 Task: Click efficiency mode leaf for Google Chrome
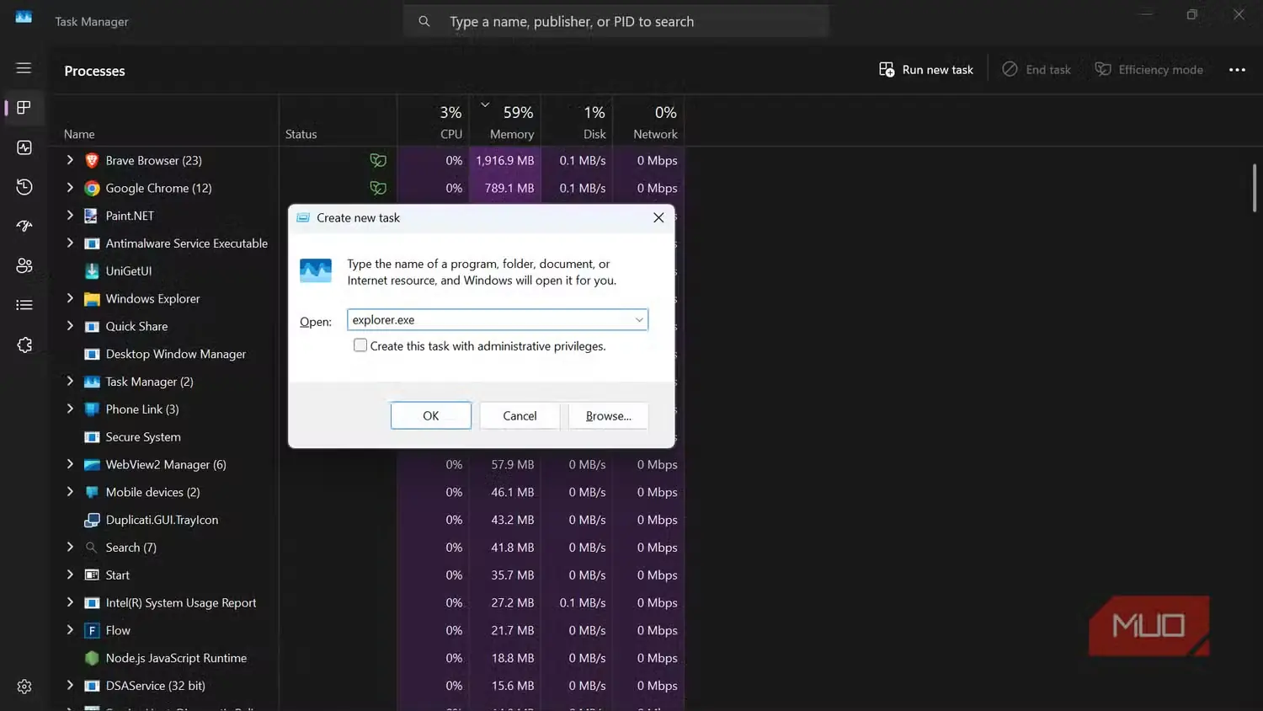point(378,188)
